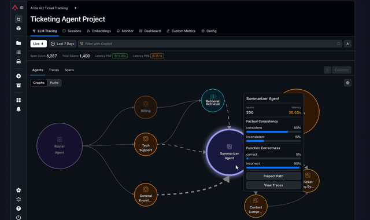Image resolution: width=370 pixels, height=220 pixels.
Task: Select the Router Agent node
Action: click(60, 146)
